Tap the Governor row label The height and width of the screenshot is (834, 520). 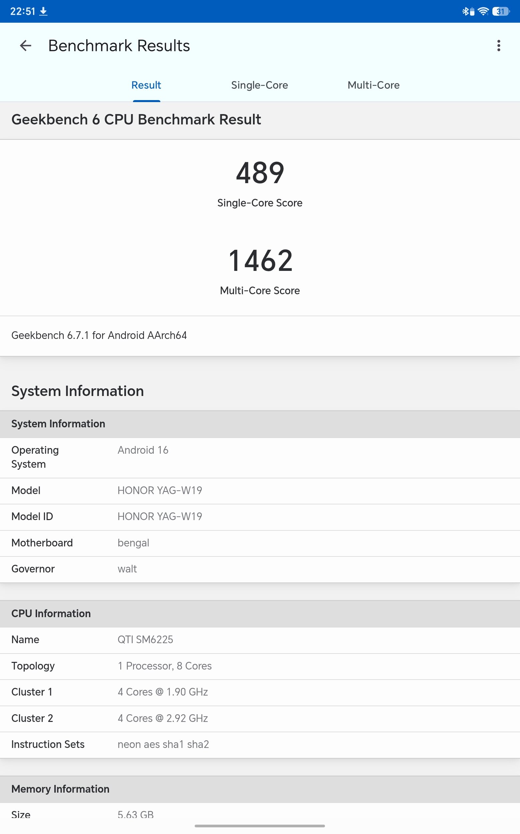pos(33,569)
